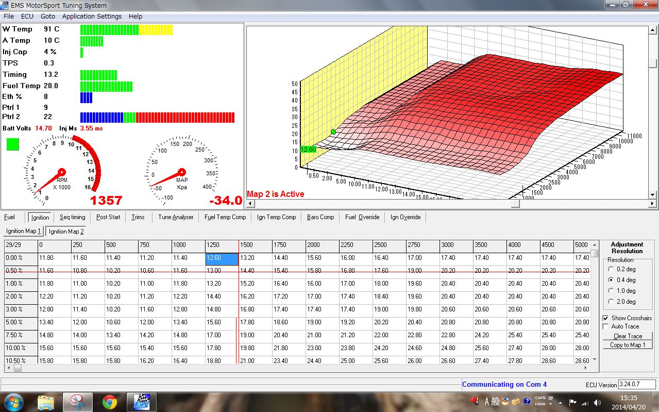Click the IME red ball icon

click(x=475, y=401)
